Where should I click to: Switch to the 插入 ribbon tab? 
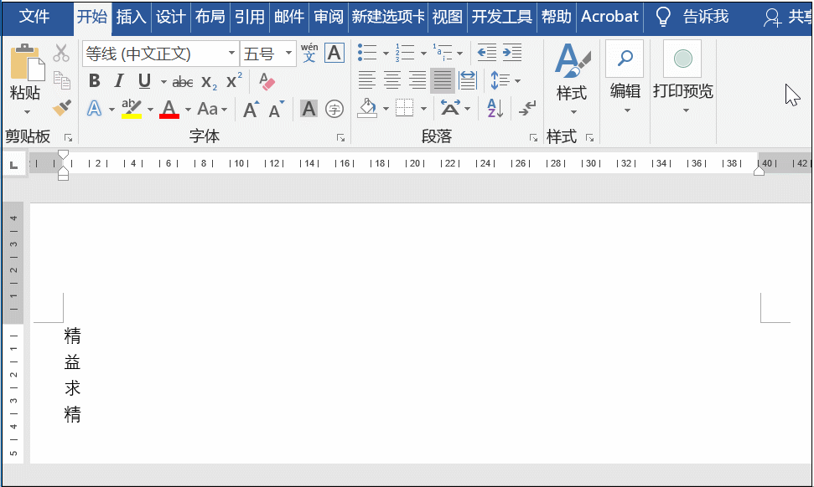(x=131, y=16)
